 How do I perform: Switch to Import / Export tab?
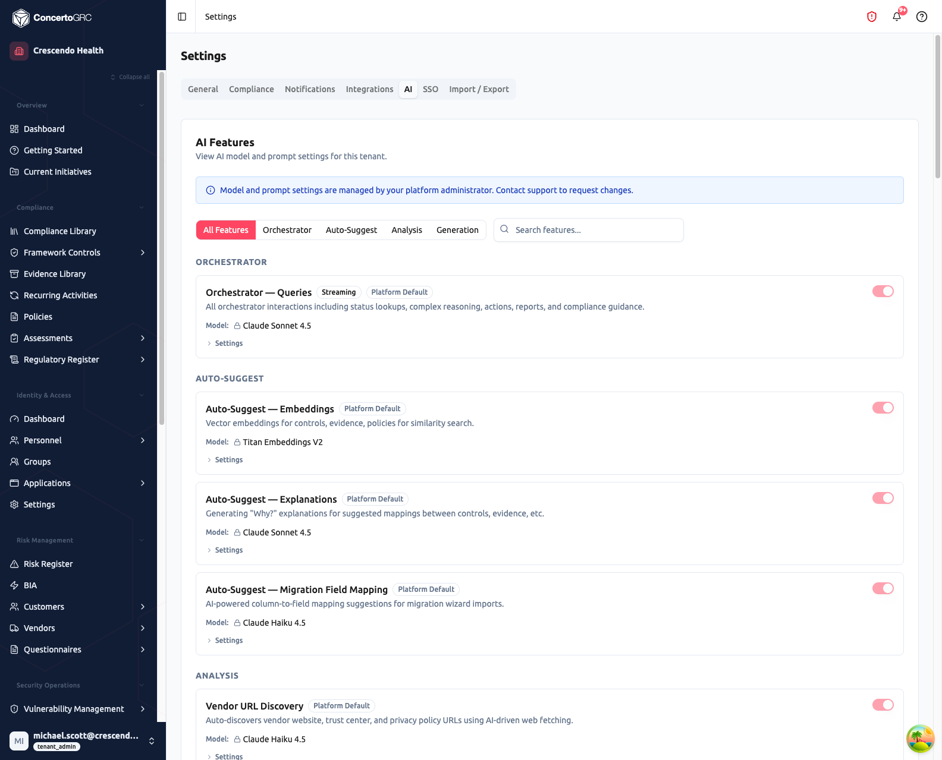tap(479, 89)
